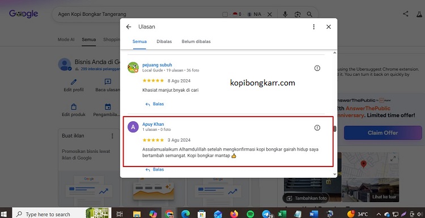Clear the search query with the X
This screenshot has width=425, height=218.
pos(269,14)
